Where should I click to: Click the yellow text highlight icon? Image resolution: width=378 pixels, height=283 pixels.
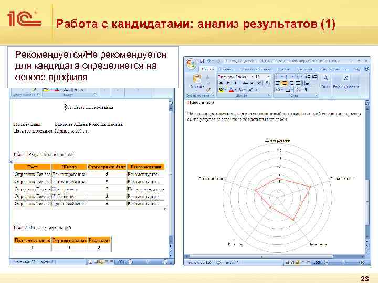tap(221, 90)
